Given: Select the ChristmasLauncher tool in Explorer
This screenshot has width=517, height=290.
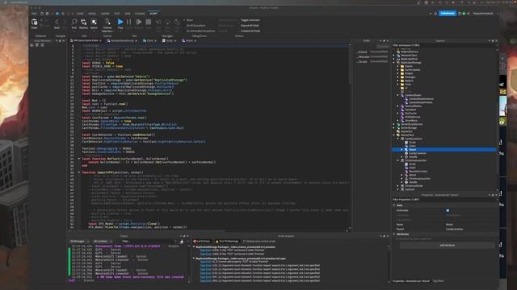Looking at the screenshot, I should [x=414, y=160].
